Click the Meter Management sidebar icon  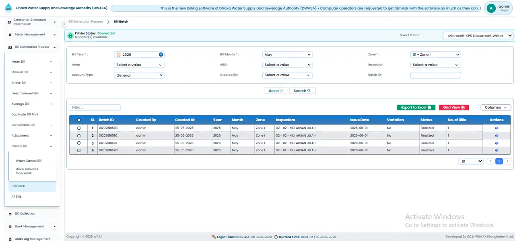[x=10, y=35]
